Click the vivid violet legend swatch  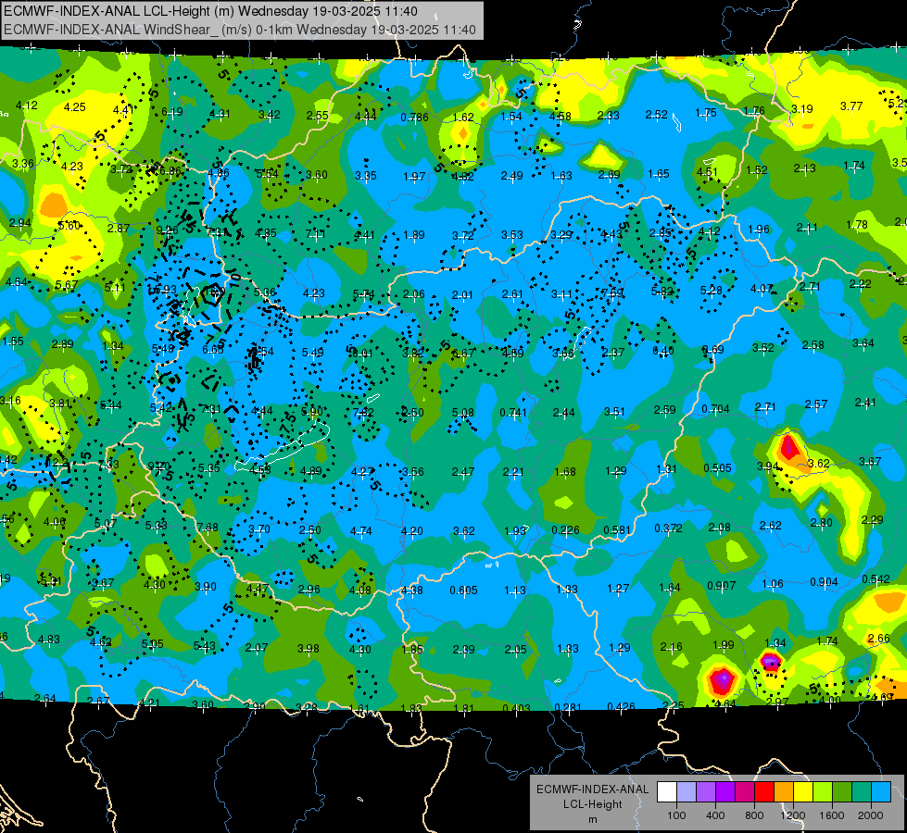[x=725, y=792]
